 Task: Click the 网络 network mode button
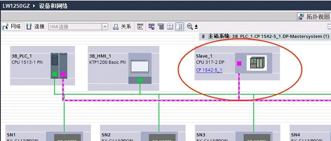click(x=12, y=27)
